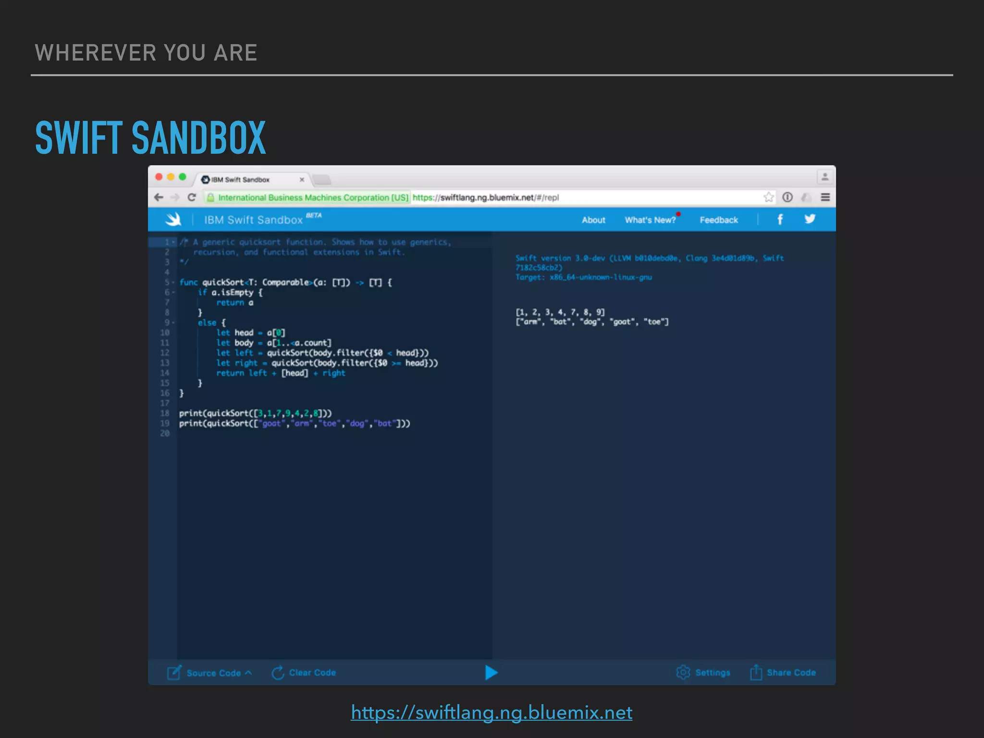Open the Twitter bird icon
The width and height of the screenshot is (984, 738).
pos(810,219)
